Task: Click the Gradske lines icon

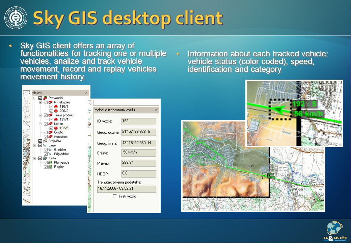Action: click(x=50, y=150)
